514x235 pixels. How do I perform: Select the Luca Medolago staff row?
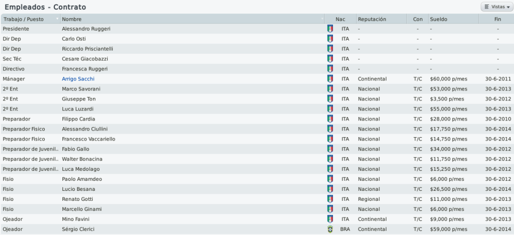coord(257,169)
